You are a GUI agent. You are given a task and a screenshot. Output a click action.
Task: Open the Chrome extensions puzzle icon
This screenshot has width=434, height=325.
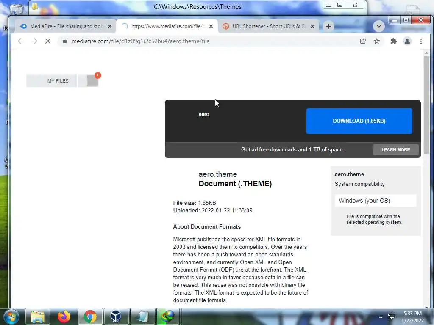click(x=393, y=41)
